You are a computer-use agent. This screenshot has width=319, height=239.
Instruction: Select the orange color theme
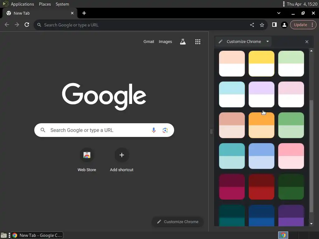[261, 125]
